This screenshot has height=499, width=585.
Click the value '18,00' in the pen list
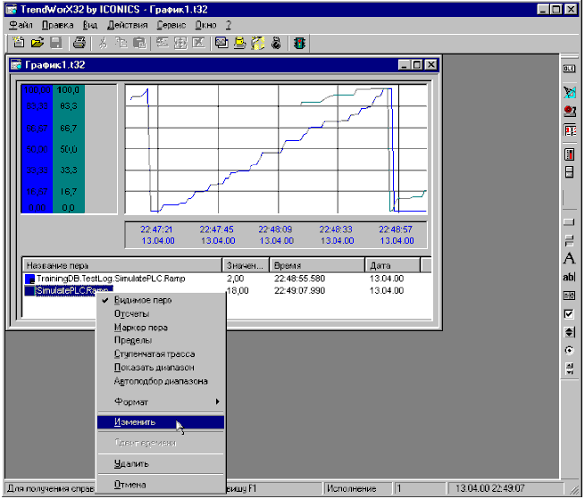point(238,290)
